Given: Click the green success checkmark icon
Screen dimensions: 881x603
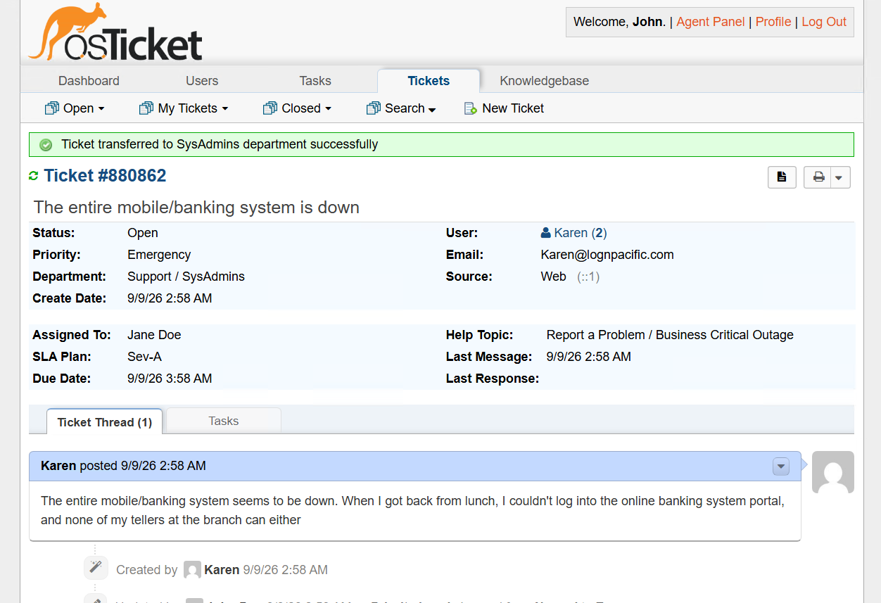Looking at the screenshot, I should pyautogui.click(x=46, y=145).
